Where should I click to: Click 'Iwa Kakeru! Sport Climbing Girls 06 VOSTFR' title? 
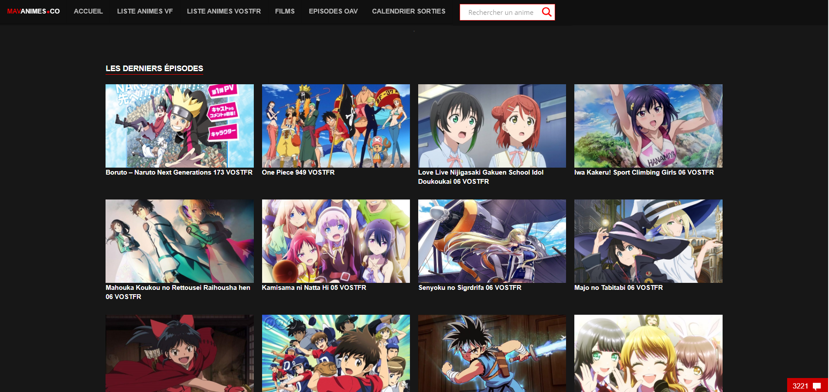pyautogui.click(x=644, y=172)
